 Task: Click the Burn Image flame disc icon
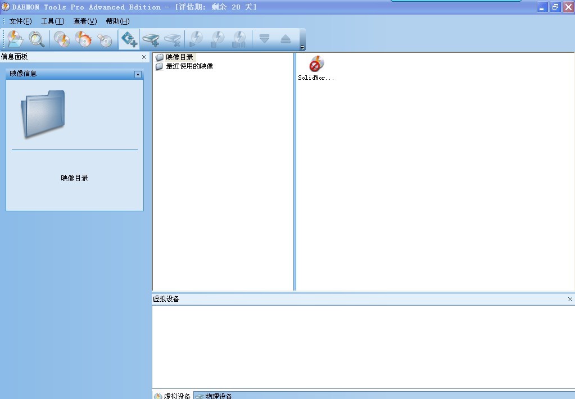coord(83,39)
